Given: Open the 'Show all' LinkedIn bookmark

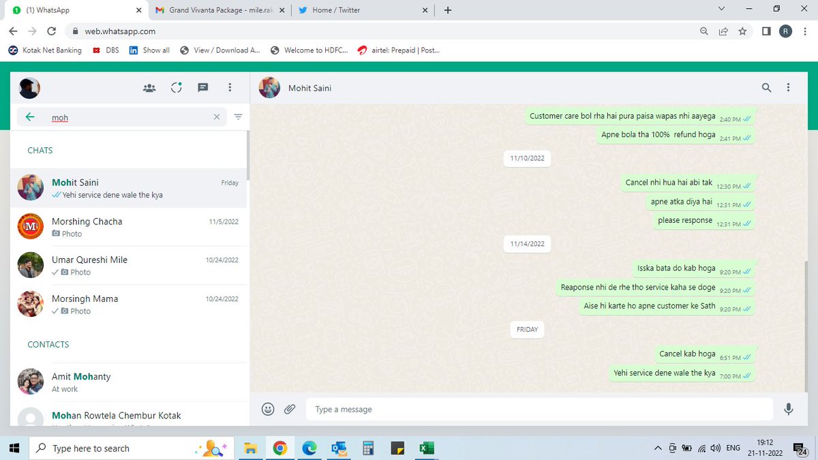Looking at the screenshot, I should pos(149,50).
